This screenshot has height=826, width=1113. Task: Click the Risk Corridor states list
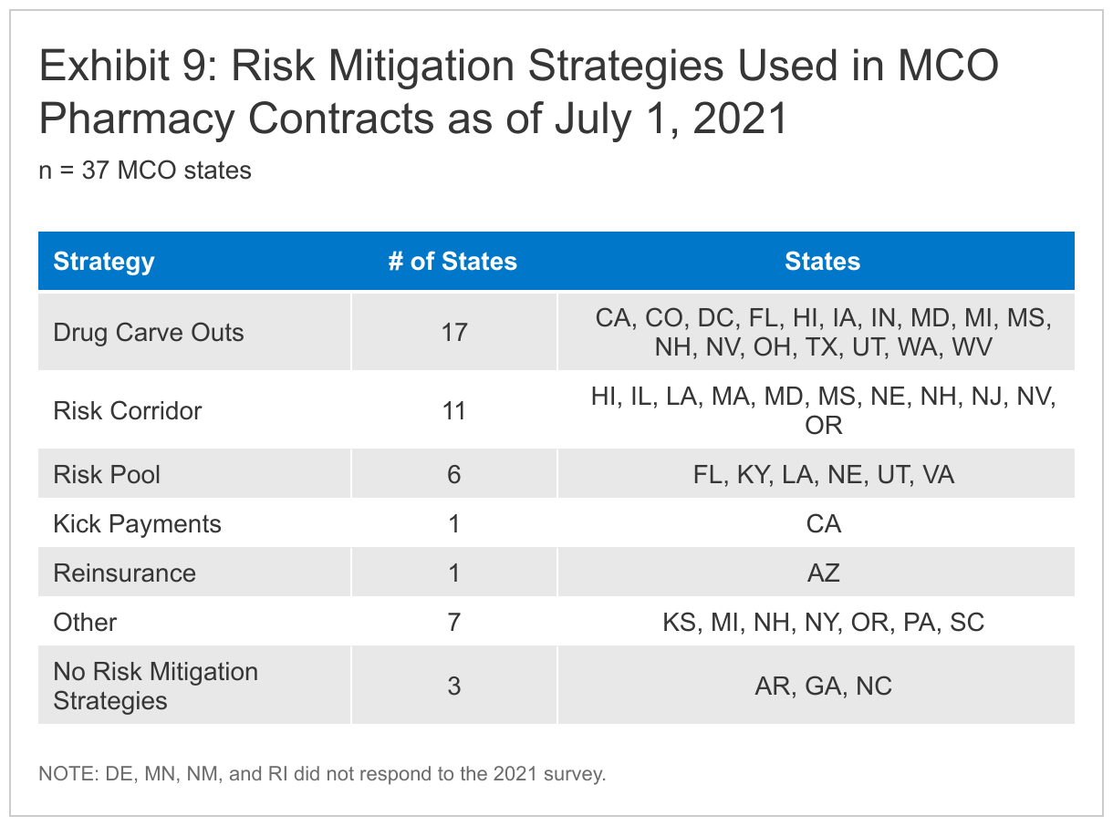(x=823, y=411)
